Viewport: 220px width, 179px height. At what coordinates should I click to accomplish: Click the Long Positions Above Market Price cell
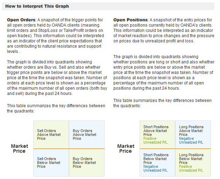193,135
